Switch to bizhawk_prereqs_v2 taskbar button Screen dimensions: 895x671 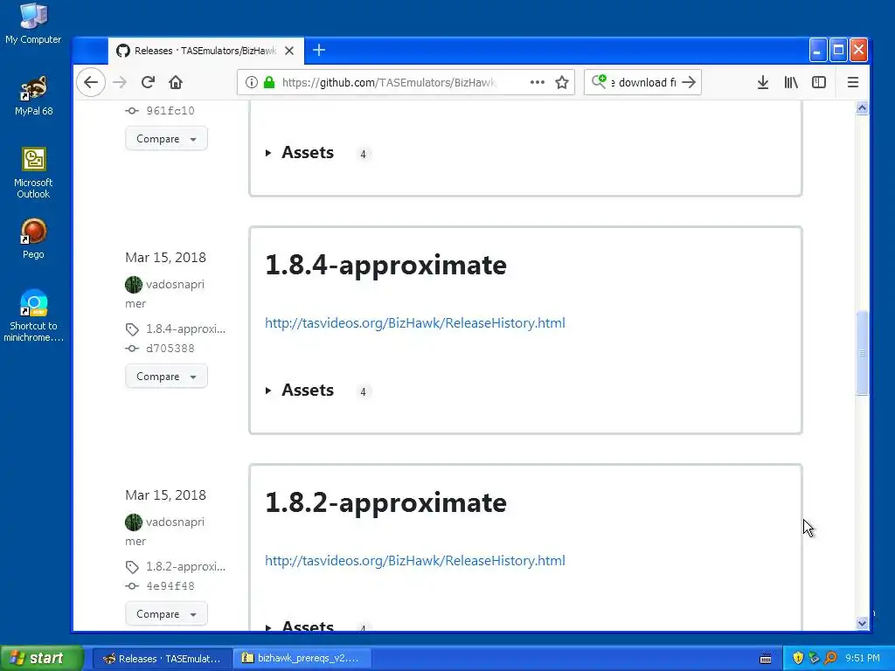coord(302,659)
